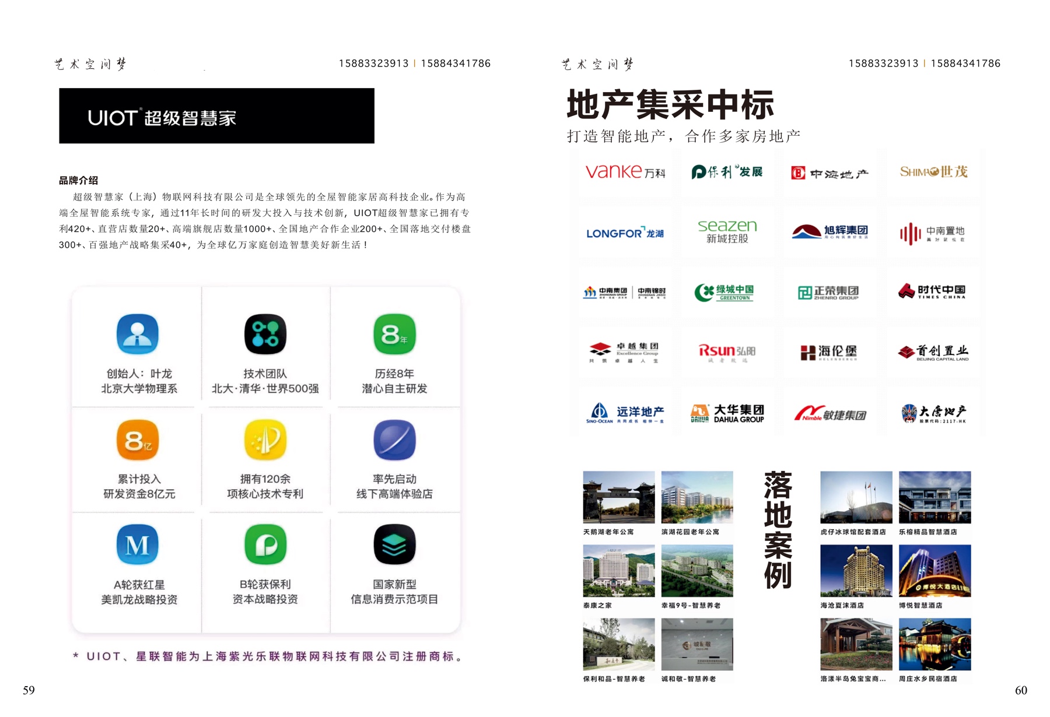Click phone number 15883323913 on left page
The height and width of the screenshot is (717, 1050).
[374, 64]
